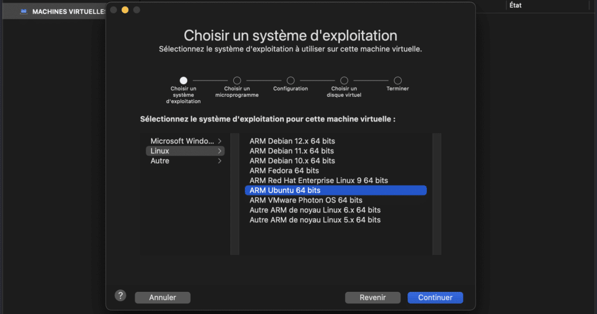Image resolution: width=597 pixels, height=314 pixels.
Task: Select the Linux category row
Action: pos(185,151)
